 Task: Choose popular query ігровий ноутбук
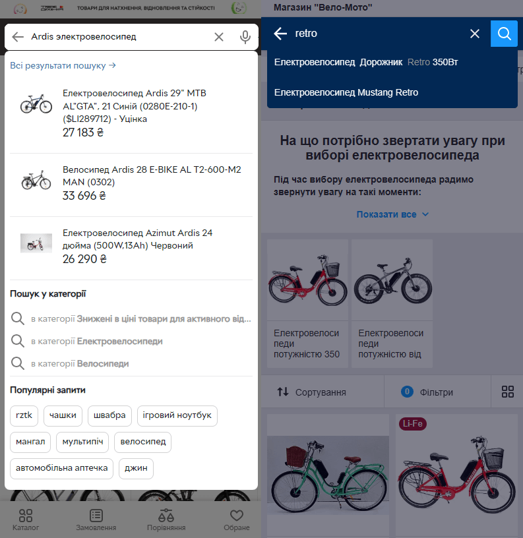pyautogui.click(x=177, y=415)
